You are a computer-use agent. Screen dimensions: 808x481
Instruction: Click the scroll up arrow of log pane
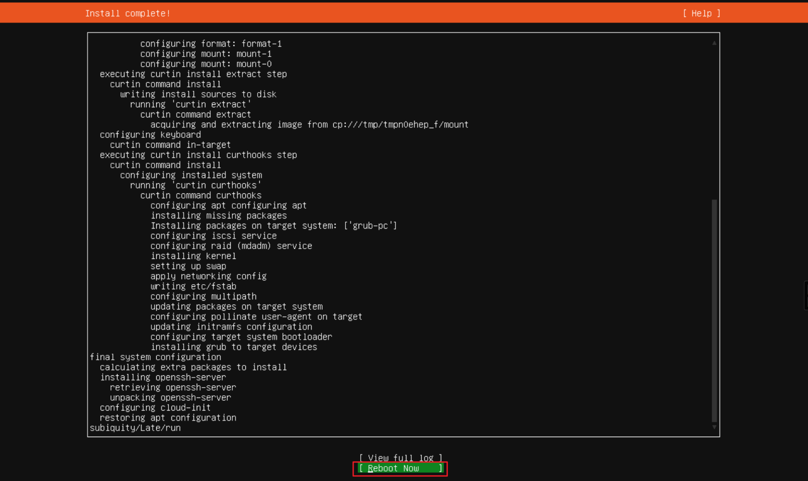[x=714, y=43]
